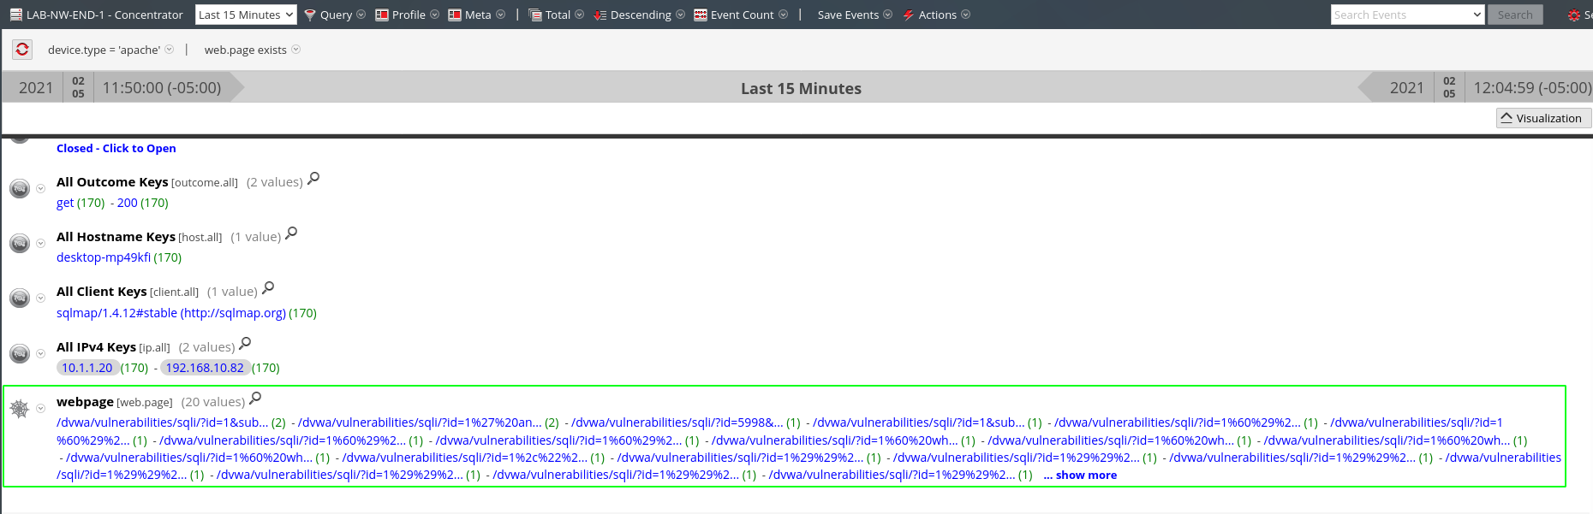
Task: Click LAB-NW-END-1 - Concentrator label
Action: coord(104,15)
